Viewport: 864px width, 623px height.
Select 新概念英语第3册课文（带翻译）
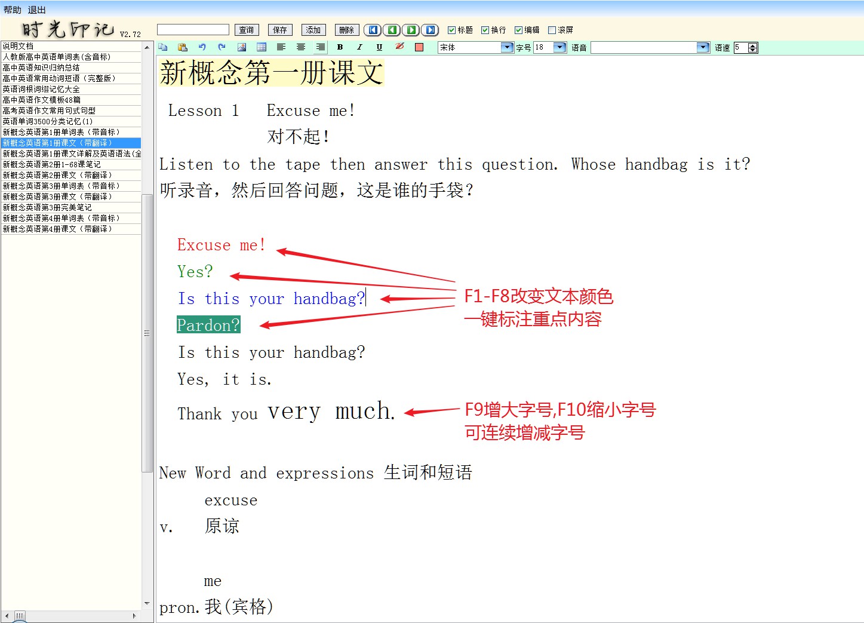[71, 197]
